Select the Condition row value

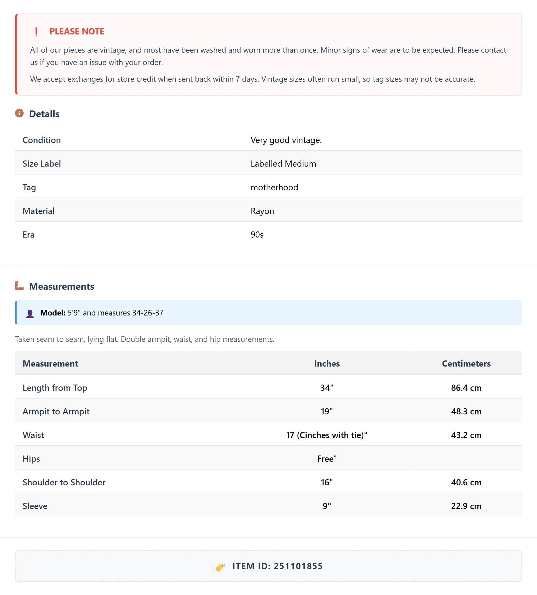click(x=286, y=140)
